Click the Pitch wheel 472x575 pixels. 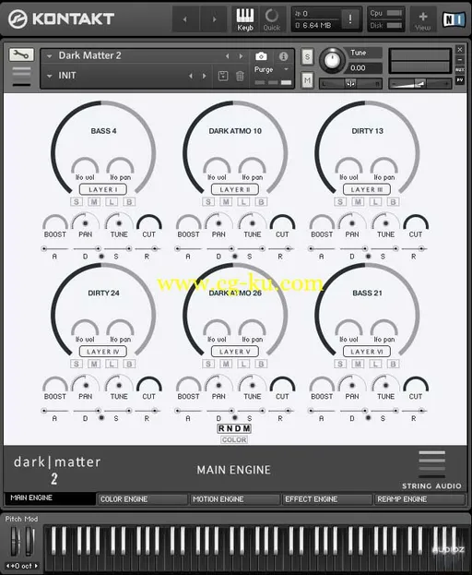click(15, 541)
